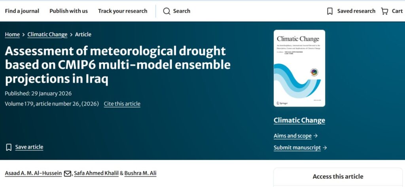This screenshot has width=405, height=187.
Task: Select Track your research in navigation
Action: tap(123, 11)
